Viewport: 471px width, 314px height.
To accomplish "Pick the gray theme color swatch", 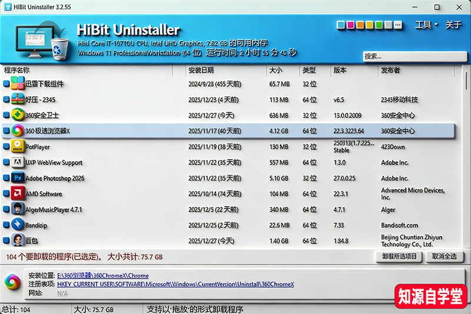I will point(389,25).
